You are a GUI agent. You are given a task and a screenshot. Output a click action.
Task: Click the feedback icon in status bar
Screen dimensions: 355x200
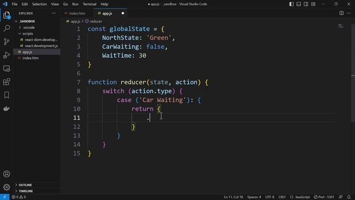click(x=341, y=197)
